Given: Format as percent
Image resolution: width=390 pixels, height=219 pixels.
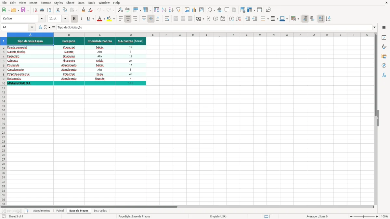Looking at the screenshot, I should click(x=209, y=19).
